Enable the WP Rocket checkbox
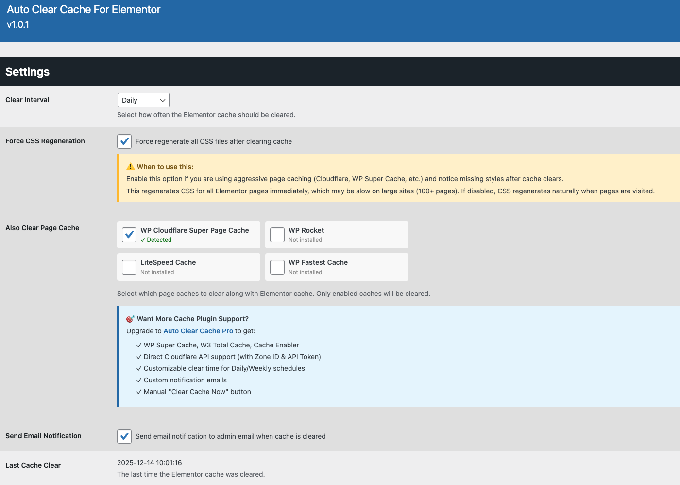The height and width of the screenshot is (485, 680). (x=277, y=235)
